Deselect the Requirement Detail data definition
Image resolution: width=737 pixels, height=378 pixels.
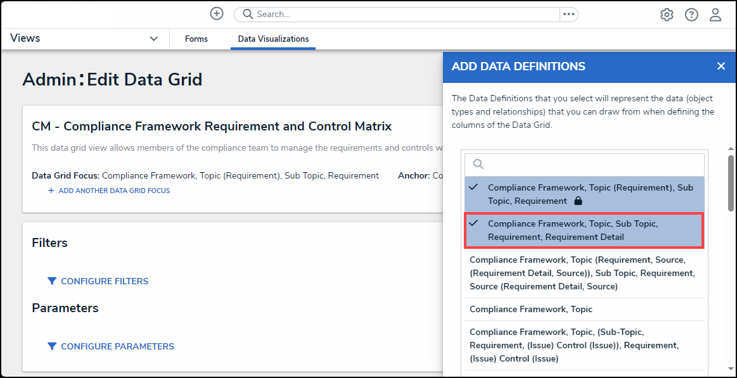584,230
